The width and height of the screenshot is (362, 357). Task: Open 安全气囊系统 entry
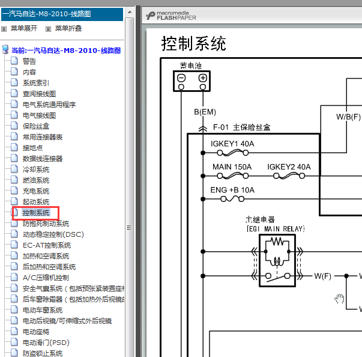tap(73, 288)
